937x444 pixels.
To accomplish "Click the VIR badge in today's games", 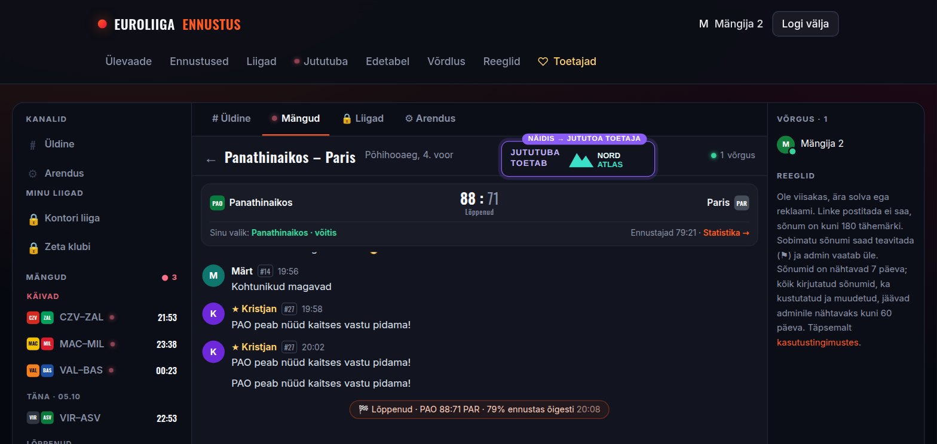I will (33, 418).
